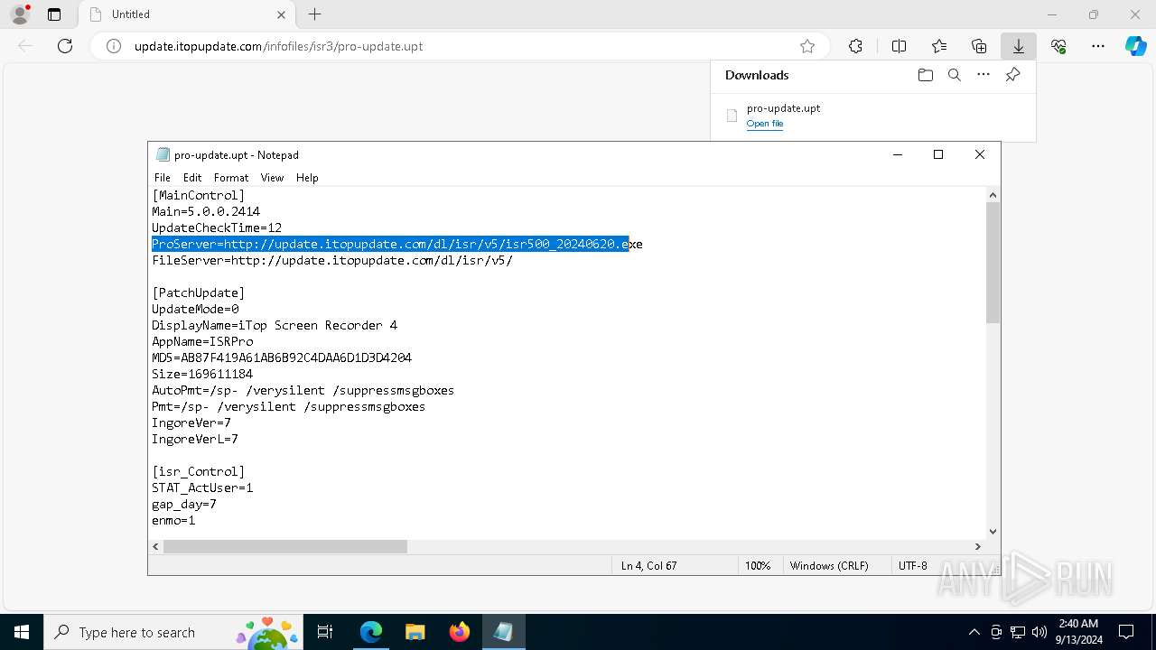Click Notepad vertical scrollbar up arrow
This screenshot has height=650, width=1156.
pyautogui.click(x=993, y=195)
